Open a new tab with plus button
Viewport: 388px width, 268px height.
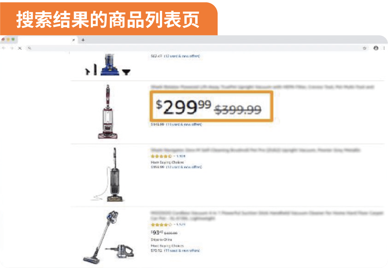coord(83,40)
